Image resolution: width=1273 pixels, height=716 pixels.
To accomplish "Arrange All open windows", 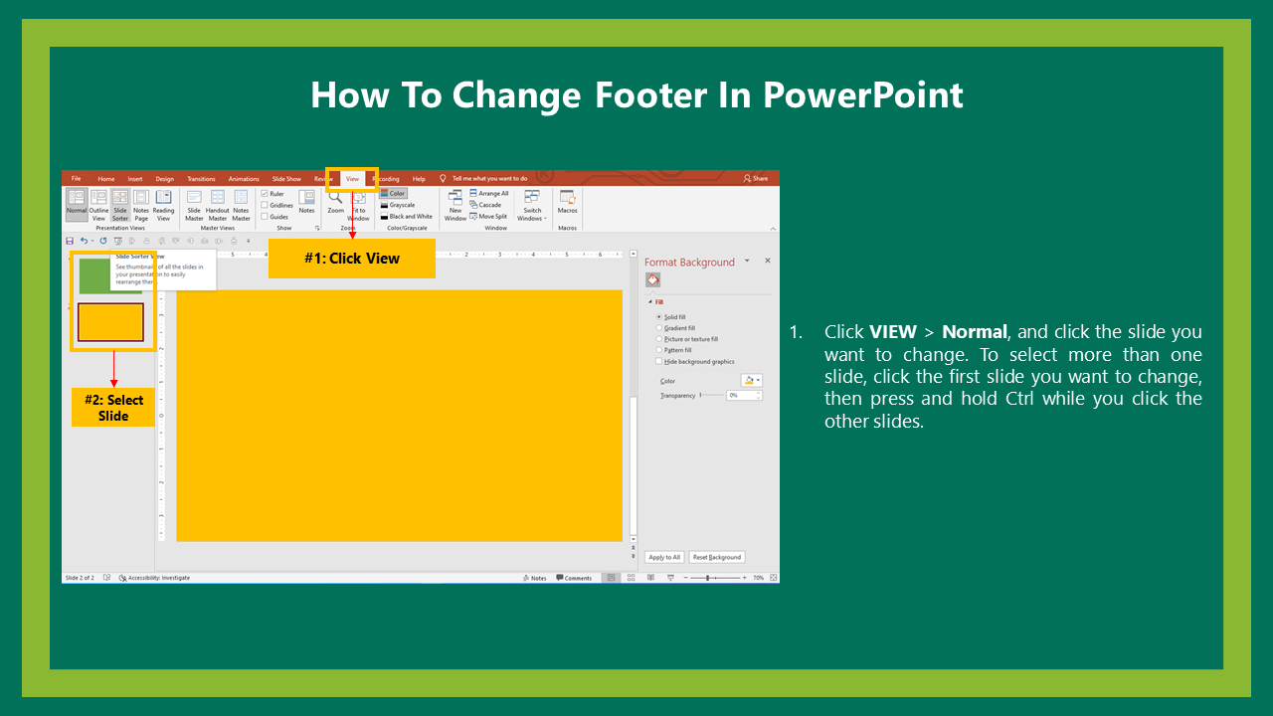I will coord(488,194).
